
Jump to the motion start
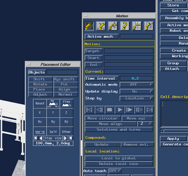[x=89, y=110]
